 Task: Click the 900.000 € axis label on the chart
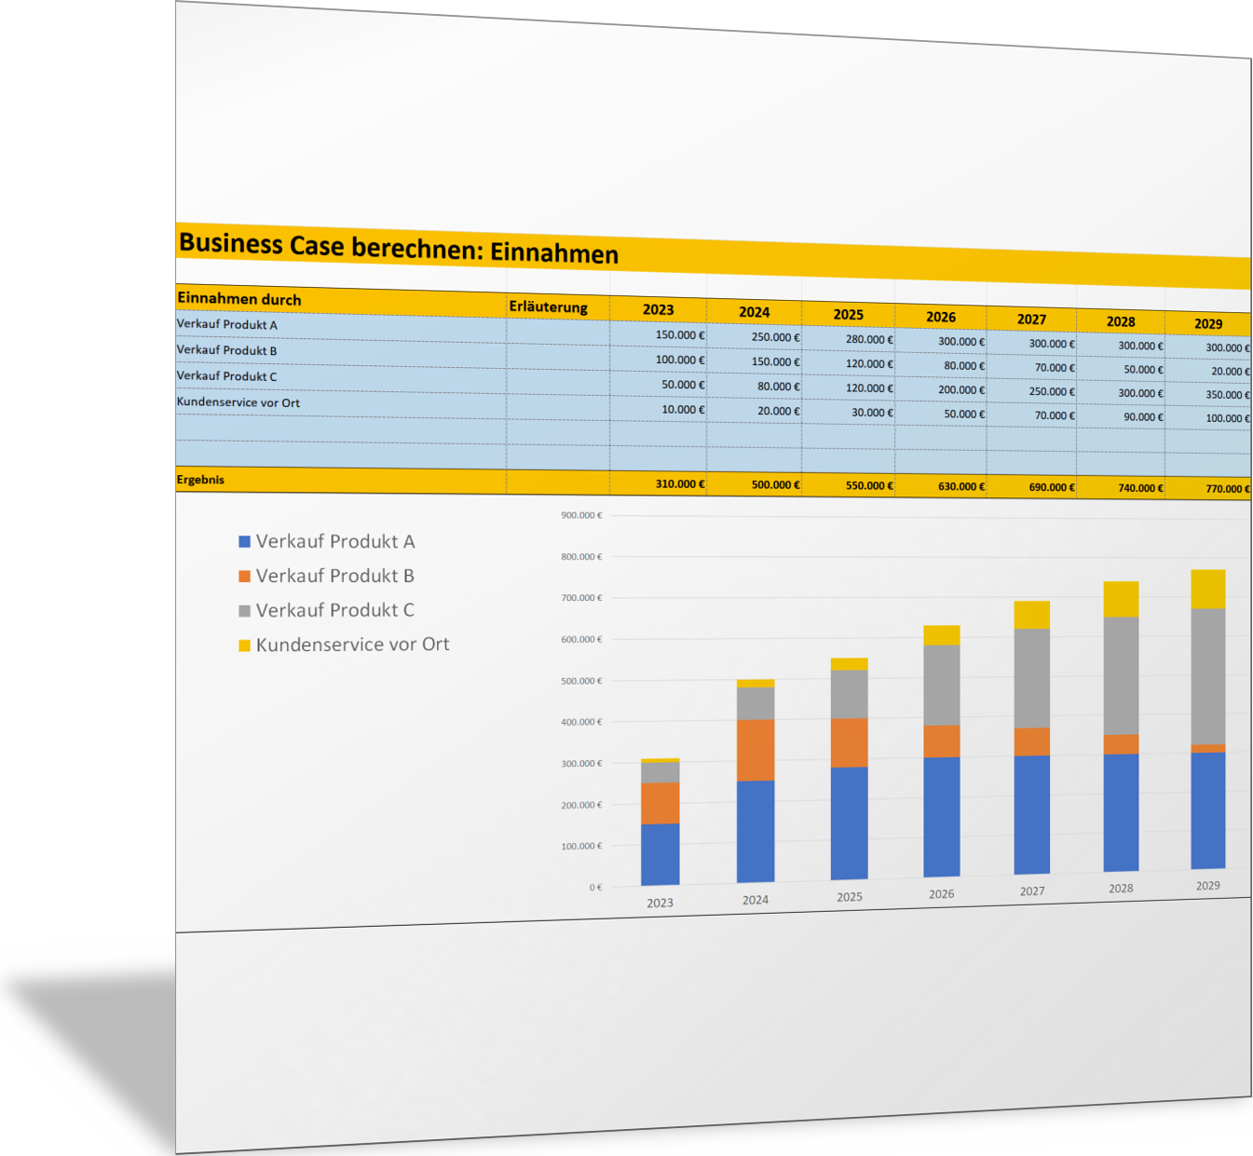[581, 515]
